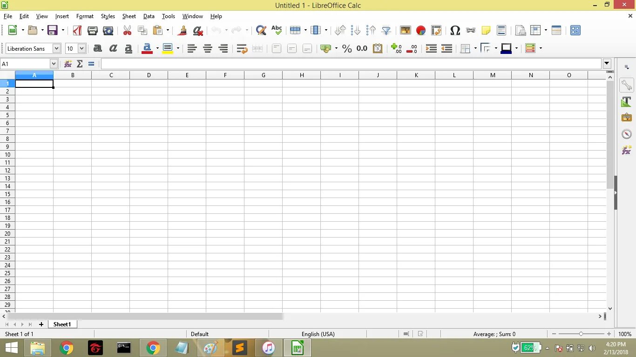Open the Font Name dropdown
Screen dimensions: 636x357
56,48
